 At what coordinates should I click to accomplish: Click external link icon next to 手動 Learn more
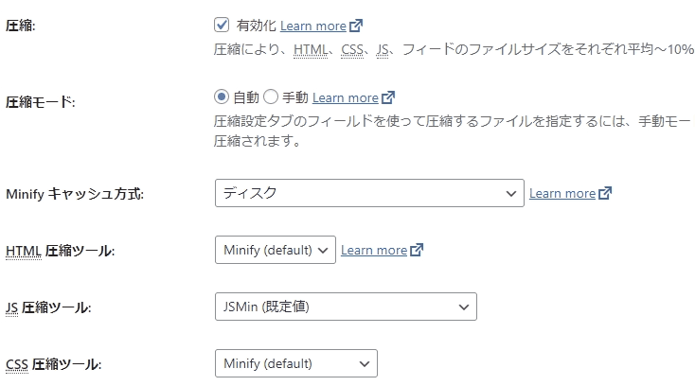388,97
